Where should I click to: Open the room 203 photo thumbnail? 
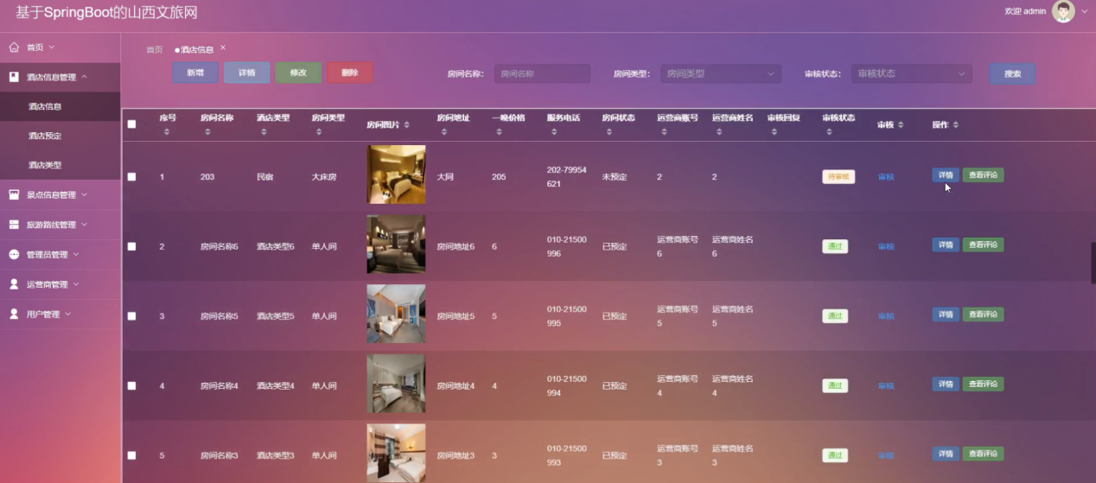[x=396, y=175]
